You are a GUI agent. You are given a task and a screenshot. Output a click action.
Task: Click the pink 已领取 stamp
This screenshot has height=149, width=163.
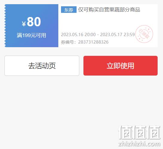coord(144,34)
